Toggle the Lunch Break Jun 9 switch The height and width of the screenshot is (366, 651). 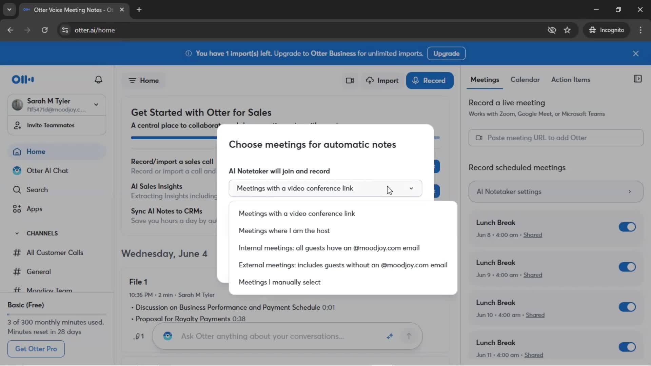(x=627, y=267)
